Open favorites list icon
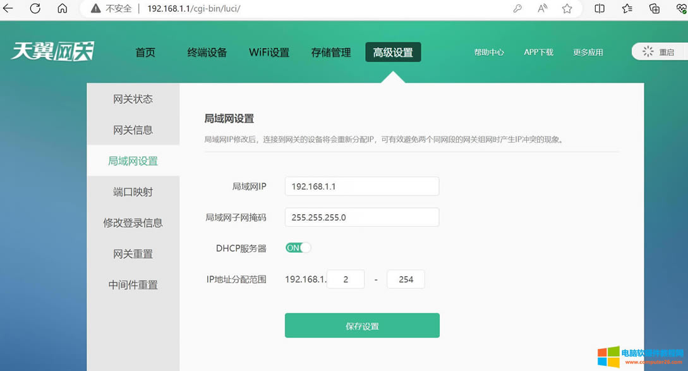This screenshot has height=371, width=688. (x=627, y=9)
